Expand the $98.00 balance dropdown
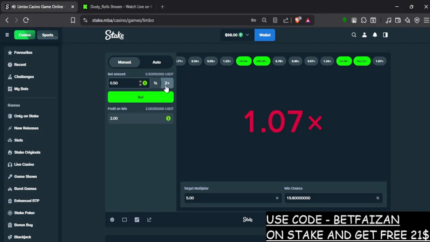 [237, 35]
